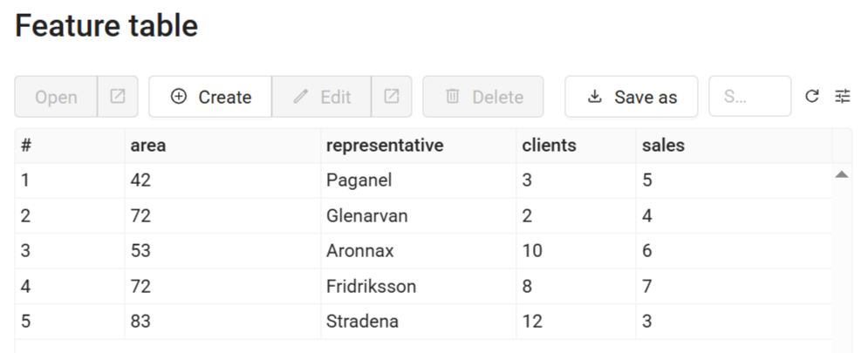Open the table settings sliders icon
This screenshot has width=868, height=353.
(x=842, y=97)
